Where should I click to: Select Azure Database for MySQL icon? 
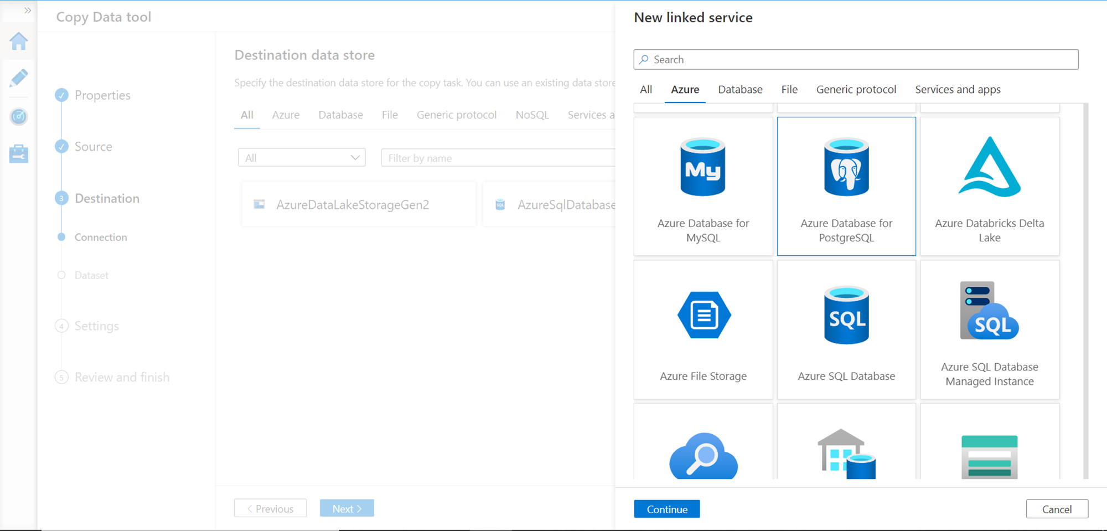(702, 167)
